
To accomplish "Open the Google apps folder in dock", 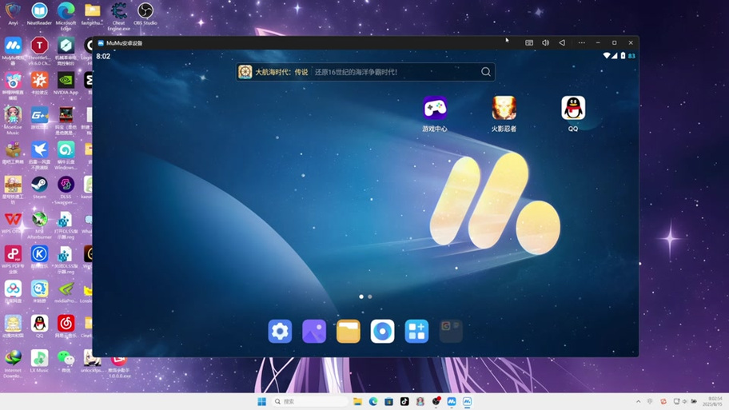I will coord(451,331).
